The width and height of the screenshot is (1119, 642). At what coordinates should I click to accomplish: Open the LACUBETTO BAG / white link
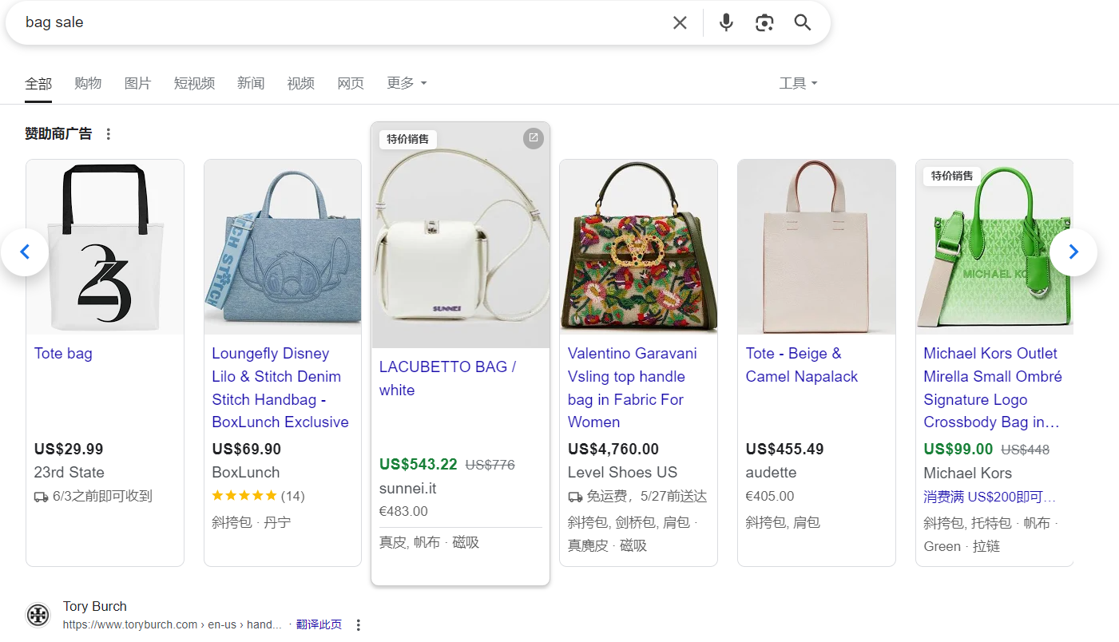click(x=447, y=378)
